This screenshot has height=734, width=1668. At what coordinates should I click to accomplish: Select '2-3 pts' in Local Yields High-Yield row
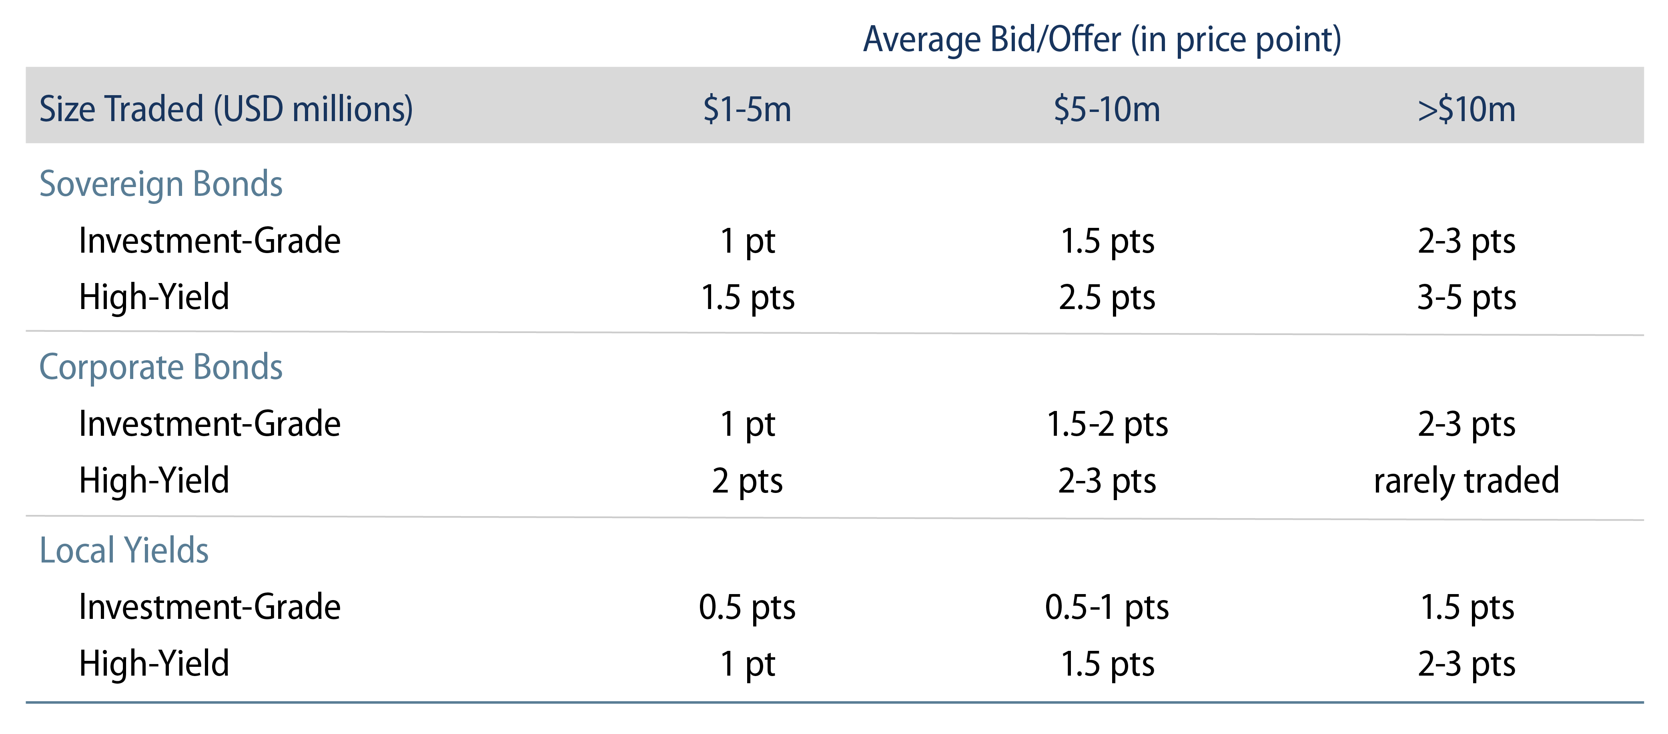pos(1467,664)
